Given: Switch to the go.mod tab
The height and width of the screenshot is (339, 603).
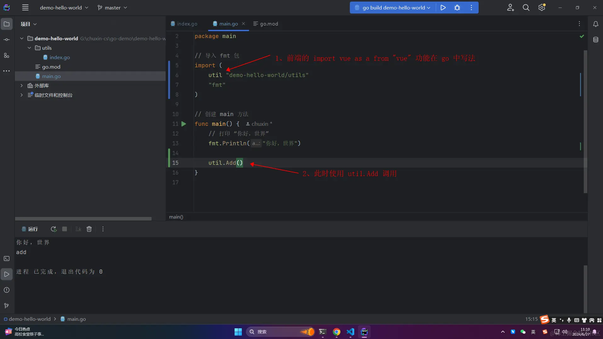Looking at the screenshot, I should (x=266, y=24).
